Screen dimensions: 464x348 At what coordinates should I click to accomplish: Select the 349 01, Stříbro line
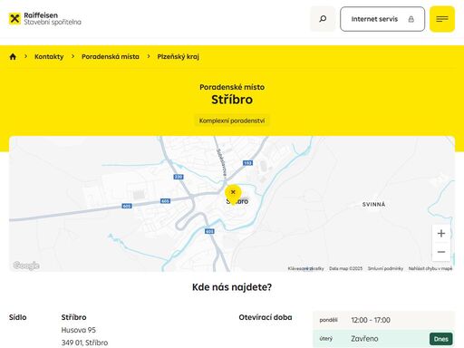[x=84, y=343]
